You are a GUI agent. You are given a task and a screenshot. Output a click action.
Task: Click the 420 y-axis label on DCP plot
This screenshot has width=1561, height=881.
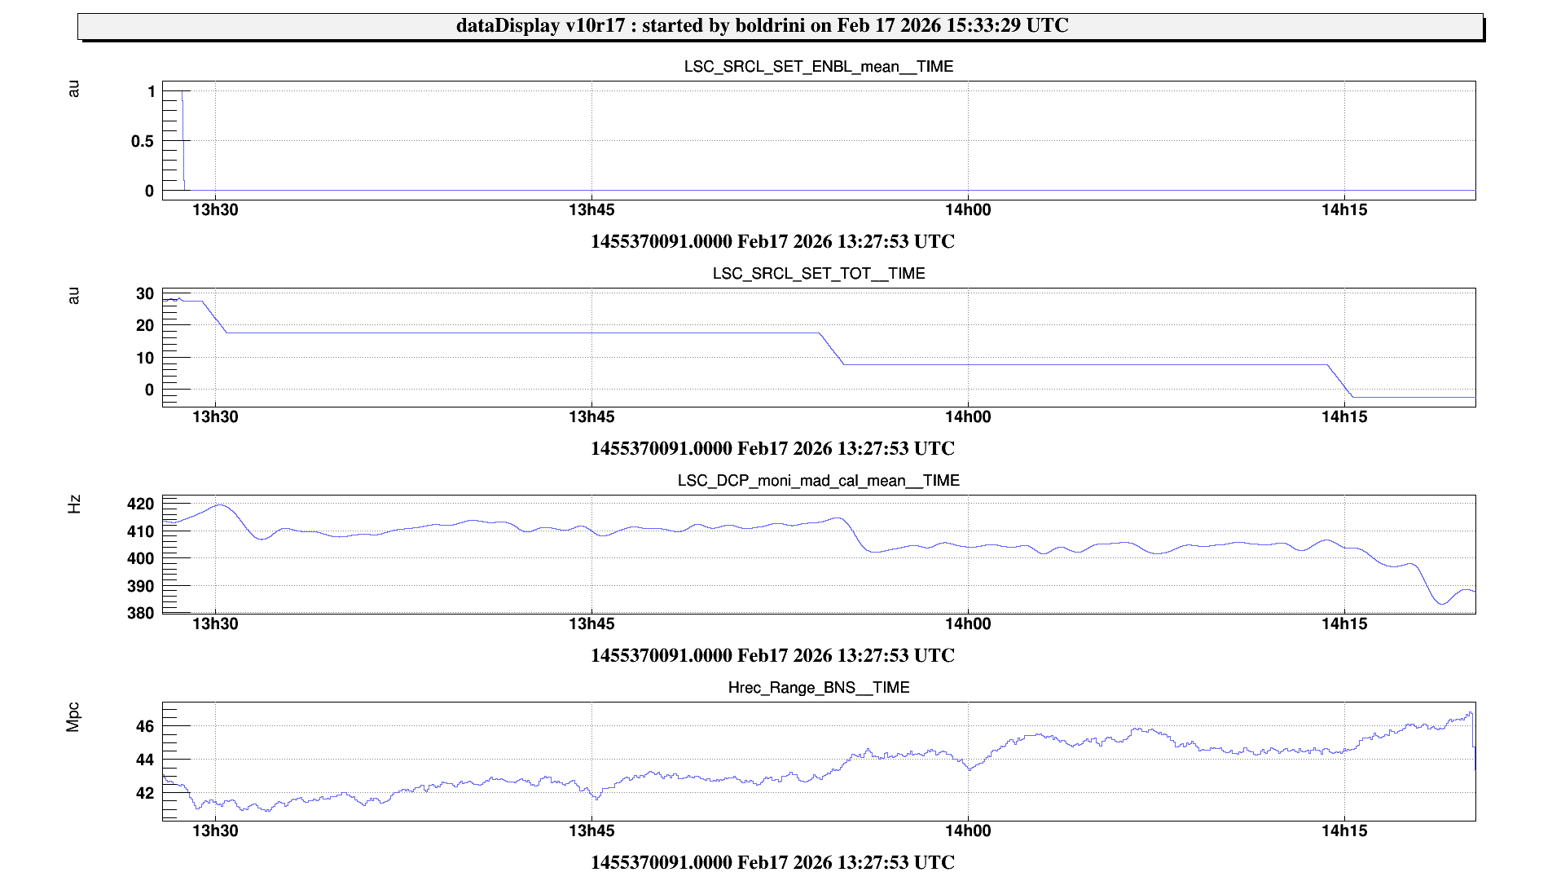[140, 504]
